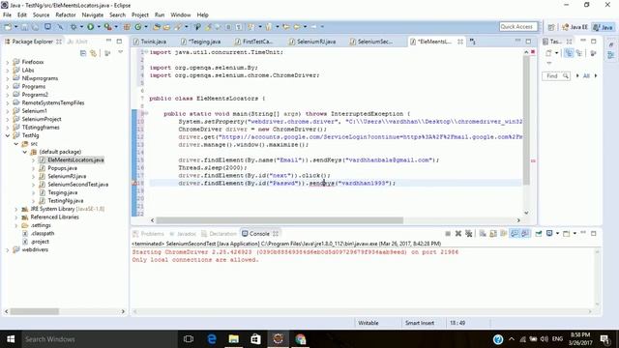Select Popups.java in Package Explorer

(62, 168)
